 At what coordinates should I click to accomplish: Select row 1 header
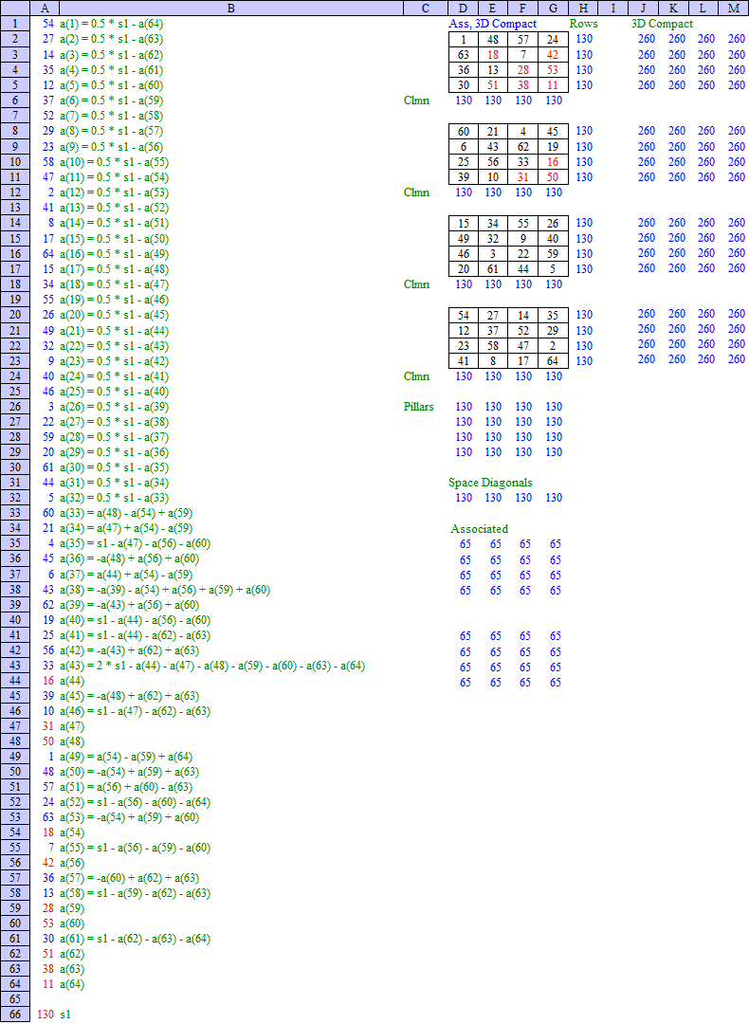point(15,24)
